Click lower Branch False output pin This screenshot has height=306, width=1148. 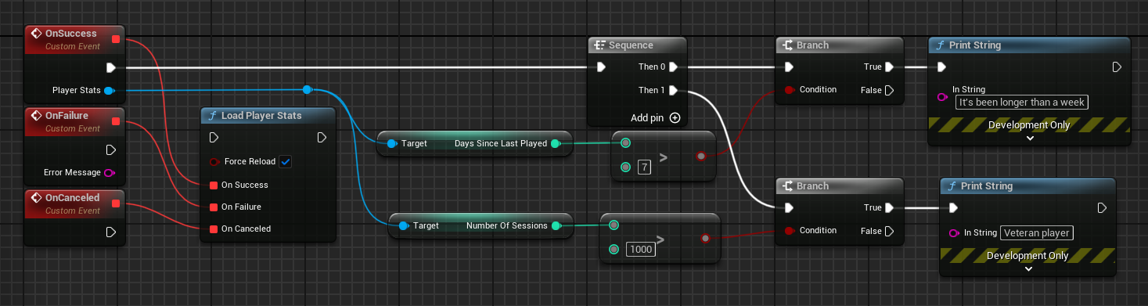[x=889, y=231]
